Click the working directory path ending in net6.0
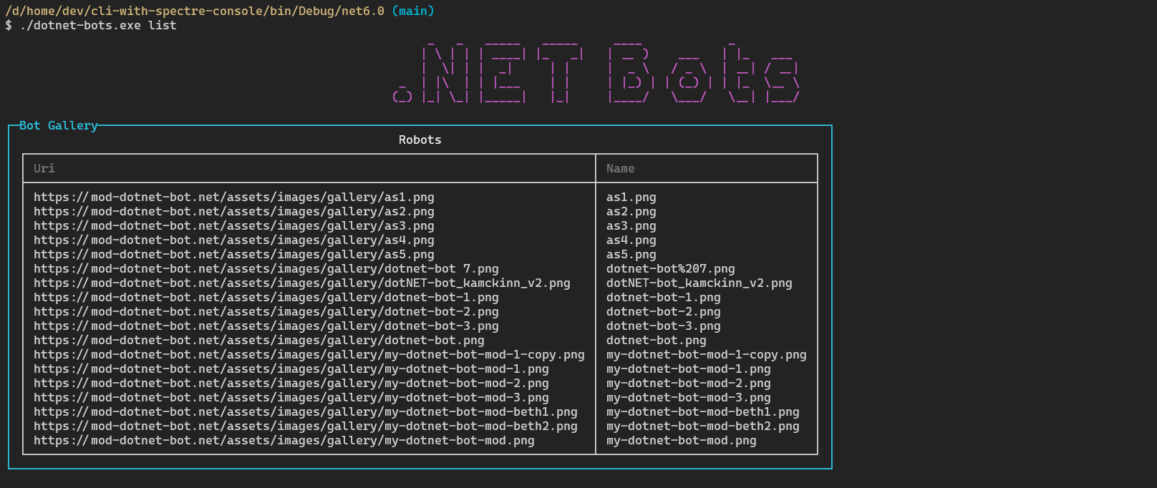Screen dimensions: 1157x488 pyautogui.click(x=195, y=11)
